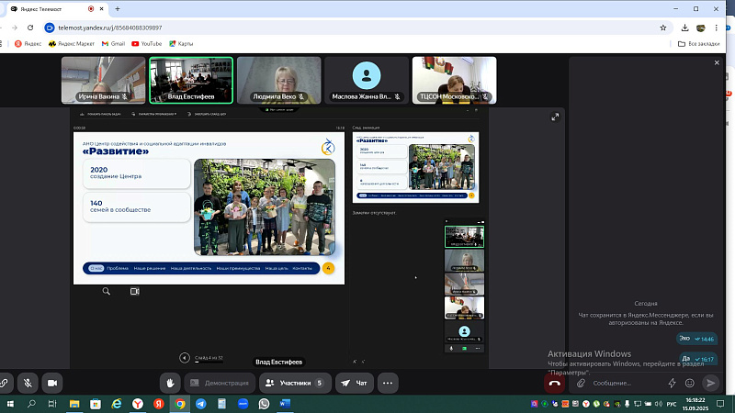Open the Яндекс bookmark
The height and width of the screenshot is (413, 735).
28,43
